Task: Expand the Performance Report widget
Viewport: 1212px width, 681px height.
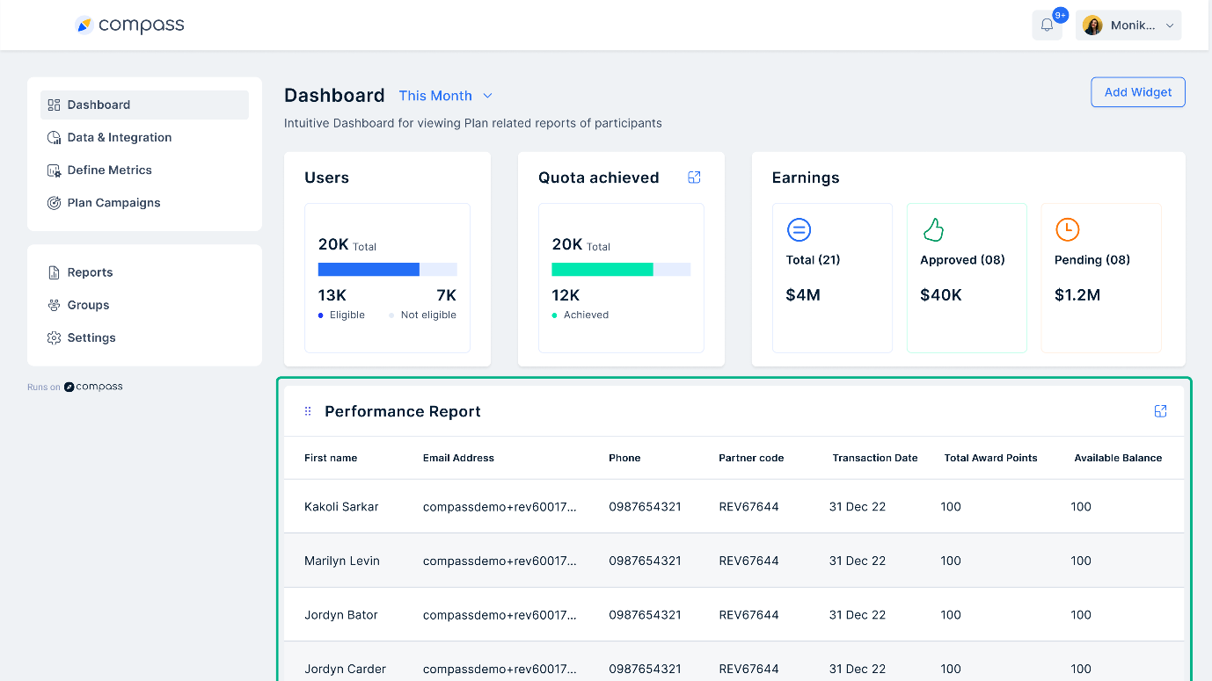Action: click(1161, 410)
